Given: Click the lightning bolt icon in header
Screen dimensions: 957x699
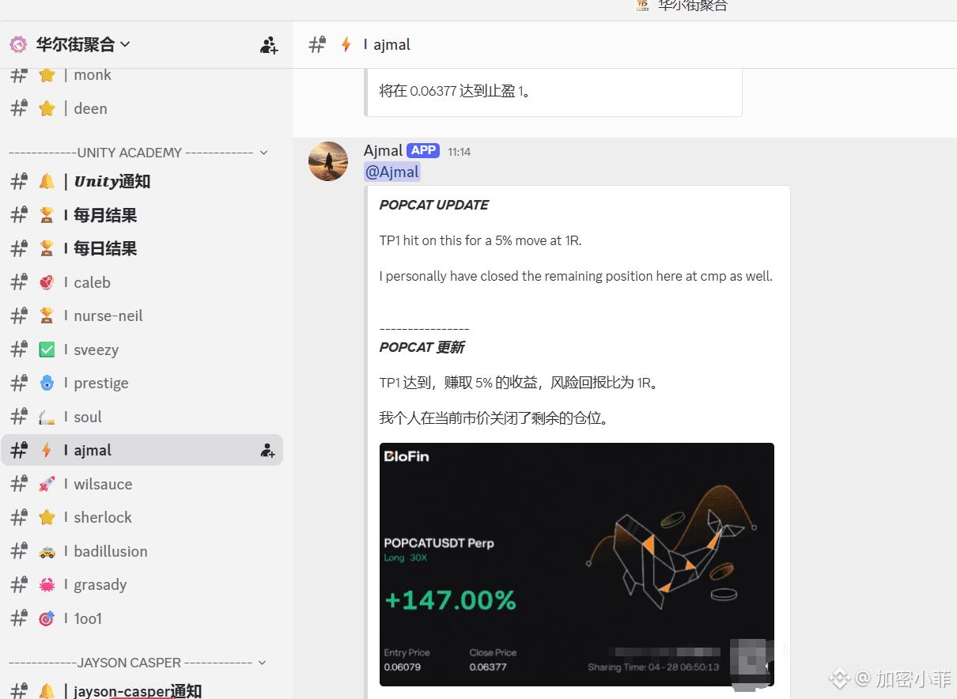Looking at the screenshot, I should (x=346, y=44).
